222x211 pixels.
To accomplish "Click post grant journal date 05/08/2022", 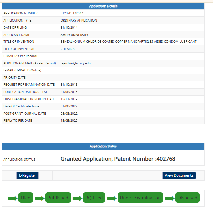I will click(69, 113).
